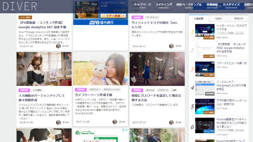Open the ライティング WRITING menu item
This screenshot has width=253, height=142.
164,6
